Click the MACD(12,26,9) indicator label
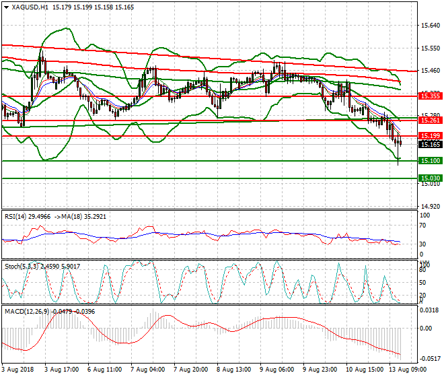The image size is (444, 377). 28,310
